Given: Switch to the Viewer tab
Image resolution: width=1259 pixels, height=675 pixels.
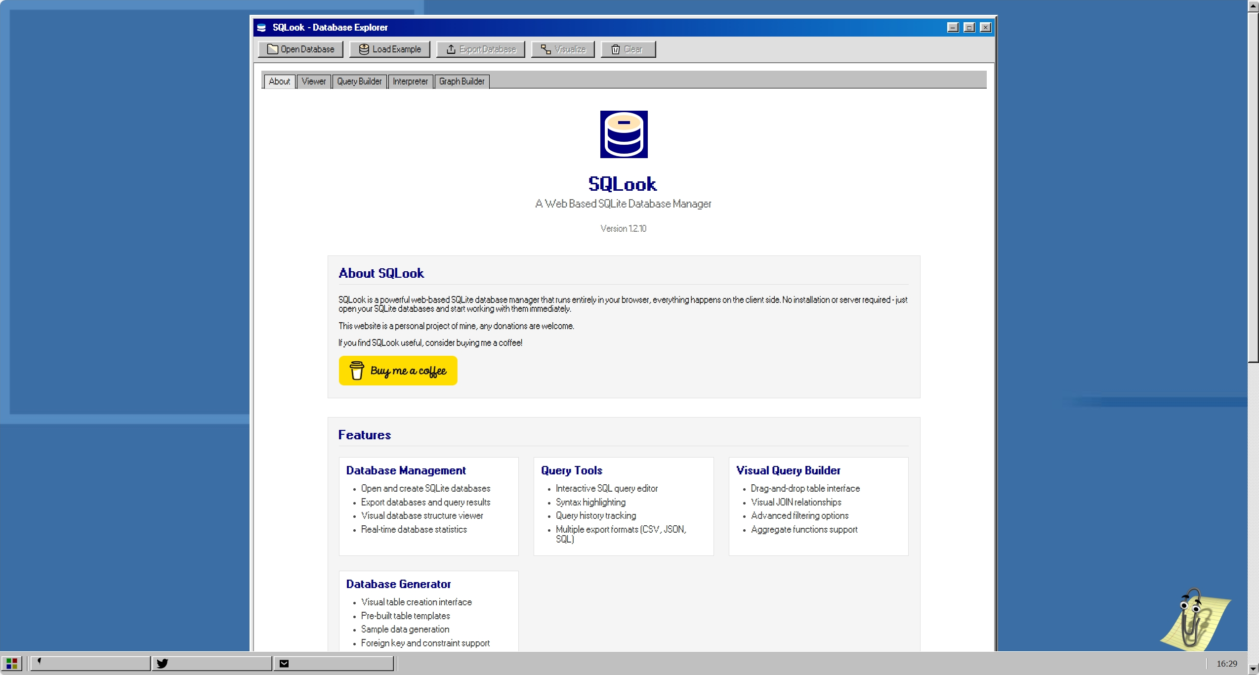Looking at the screenshot, I should [314, 81].
